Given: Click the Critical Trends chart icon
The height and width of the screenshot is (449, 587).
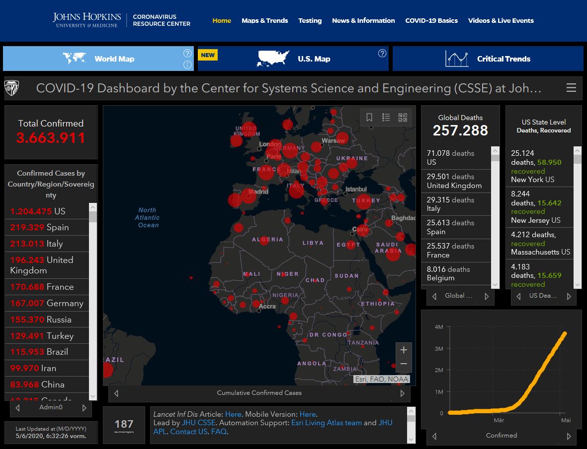Looking at the screenshot, I should coord(457,59).
